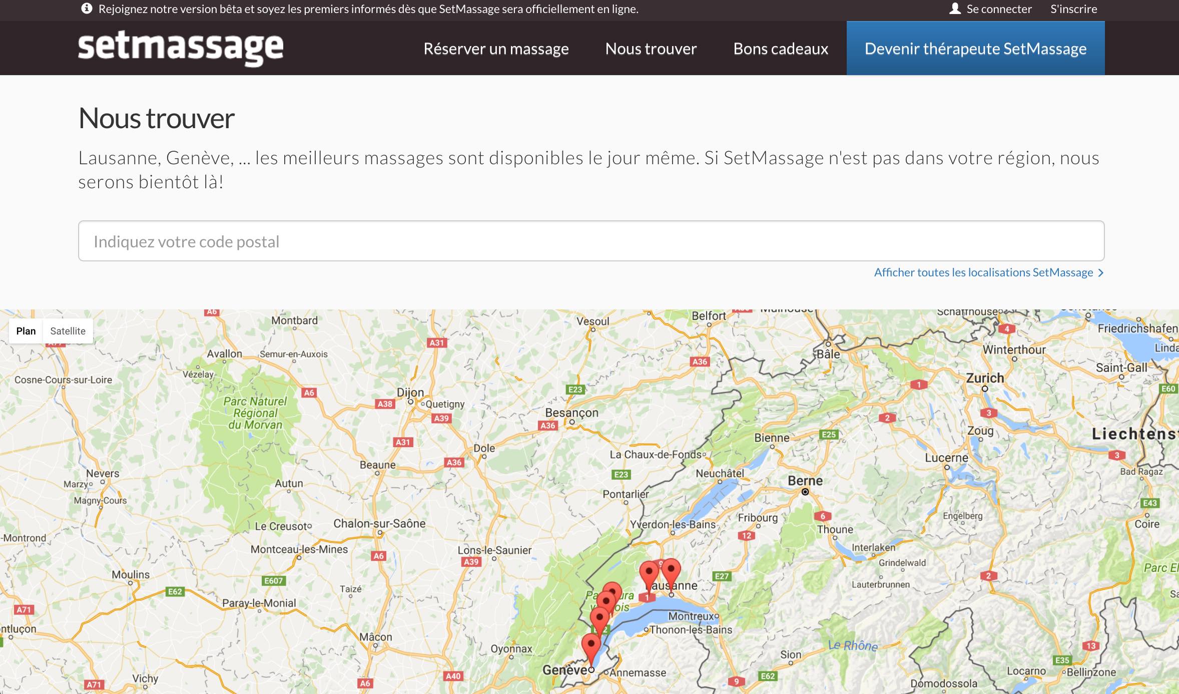Click the beta banner text Rejoignez notre version bêta
The image size is (1179, 694).
368,9
